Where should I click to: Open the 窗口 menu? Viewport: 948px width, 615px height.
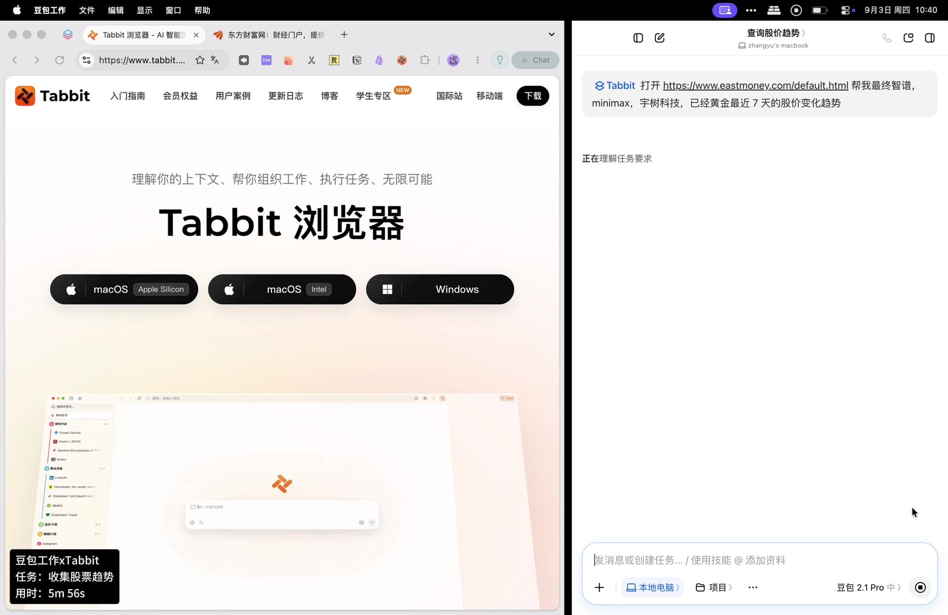click(173, 10)
